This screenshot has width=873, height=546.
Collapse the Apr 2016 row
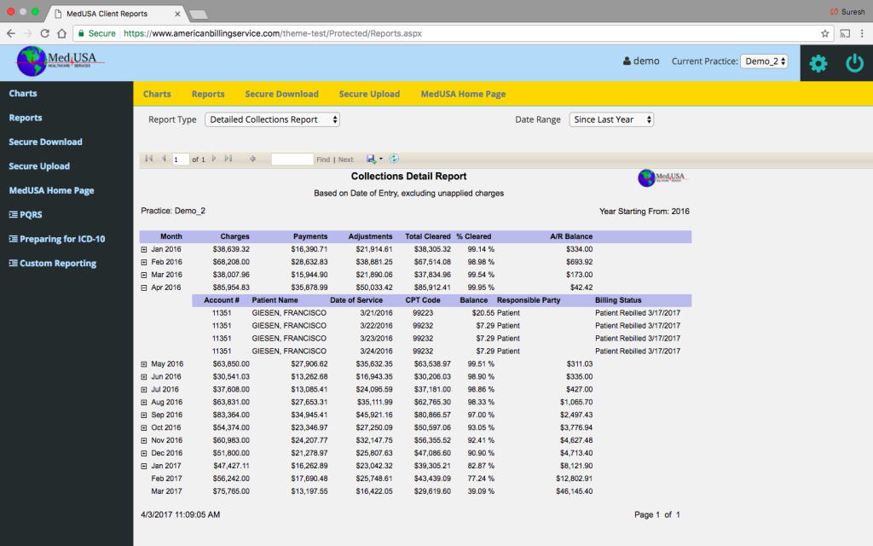click(x=143, y=288)
